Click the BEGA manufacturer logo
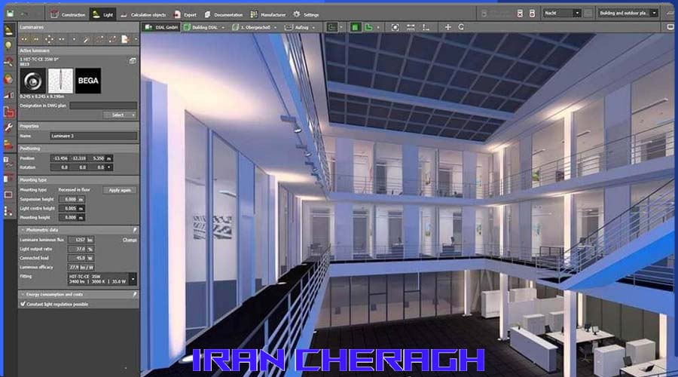The image size is (678, 377). pyautogui.click(x=88, y=81)
